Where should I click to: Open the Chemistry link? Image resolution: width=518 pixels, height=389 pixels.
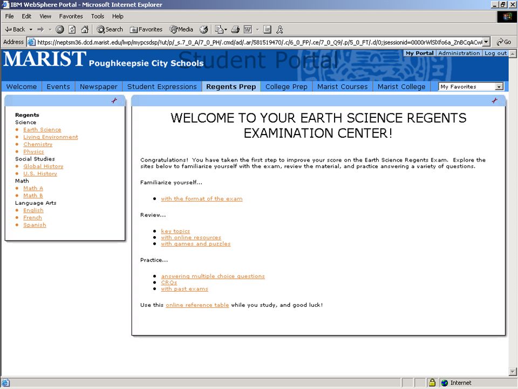click(x=38, y=144)
